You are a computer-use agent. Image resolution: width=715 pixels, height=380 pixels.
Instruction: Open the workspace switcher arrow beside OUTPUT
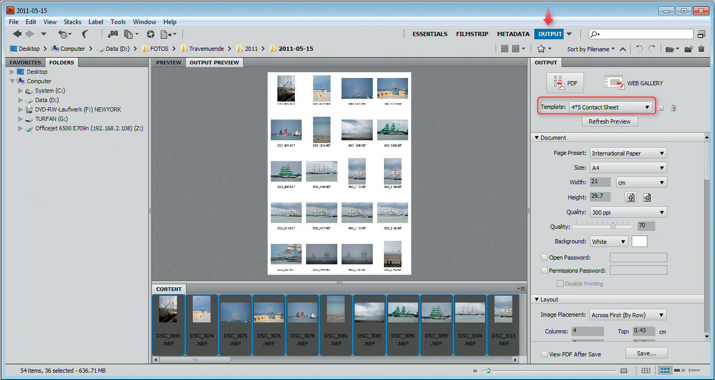click(x=569, y=34)
